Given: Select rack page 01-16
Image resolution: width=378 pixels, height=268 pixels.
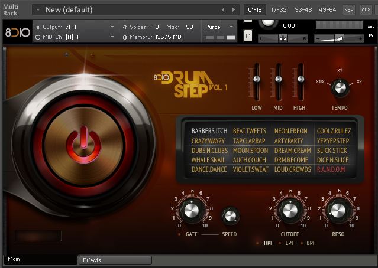Looking at the screenshot, I should 255,10.
